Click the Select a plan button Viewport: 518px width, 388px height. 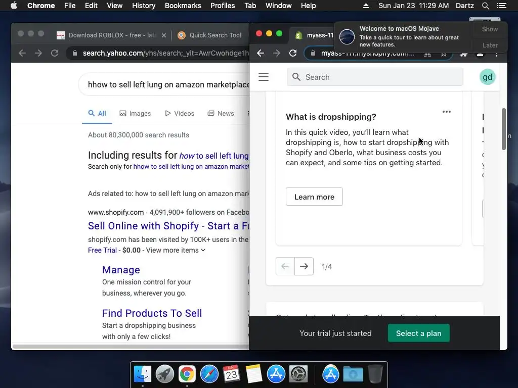[418, 333]
